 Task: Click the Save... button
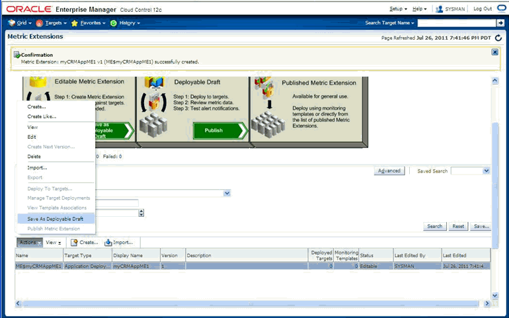pyautogui.click(x=481, y=226)
